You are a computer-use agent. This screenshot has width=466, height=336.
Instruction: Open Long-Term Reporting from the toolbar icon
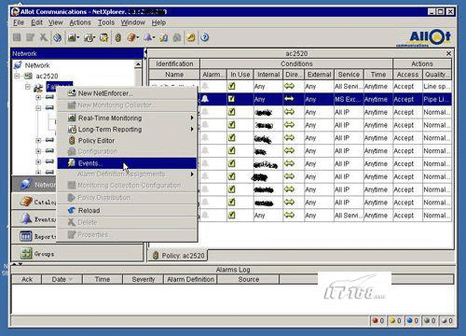[89, 37]
